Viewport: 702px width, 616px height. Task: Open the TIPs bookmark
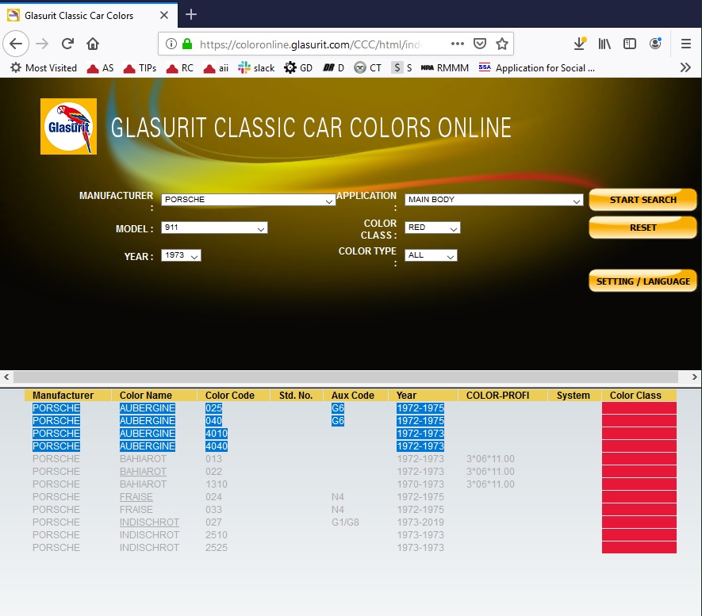coord(140,68)
